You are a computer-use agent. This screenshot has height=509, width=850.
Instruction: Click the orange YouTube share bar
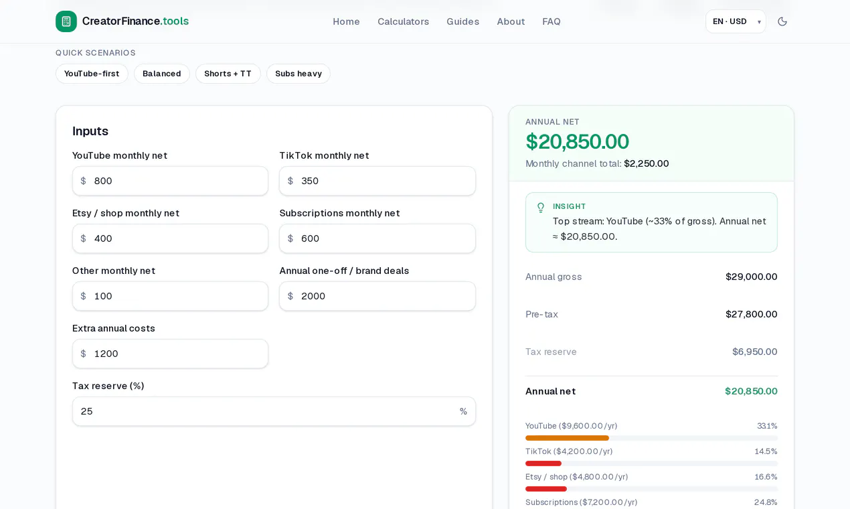(x=567, y=438)
